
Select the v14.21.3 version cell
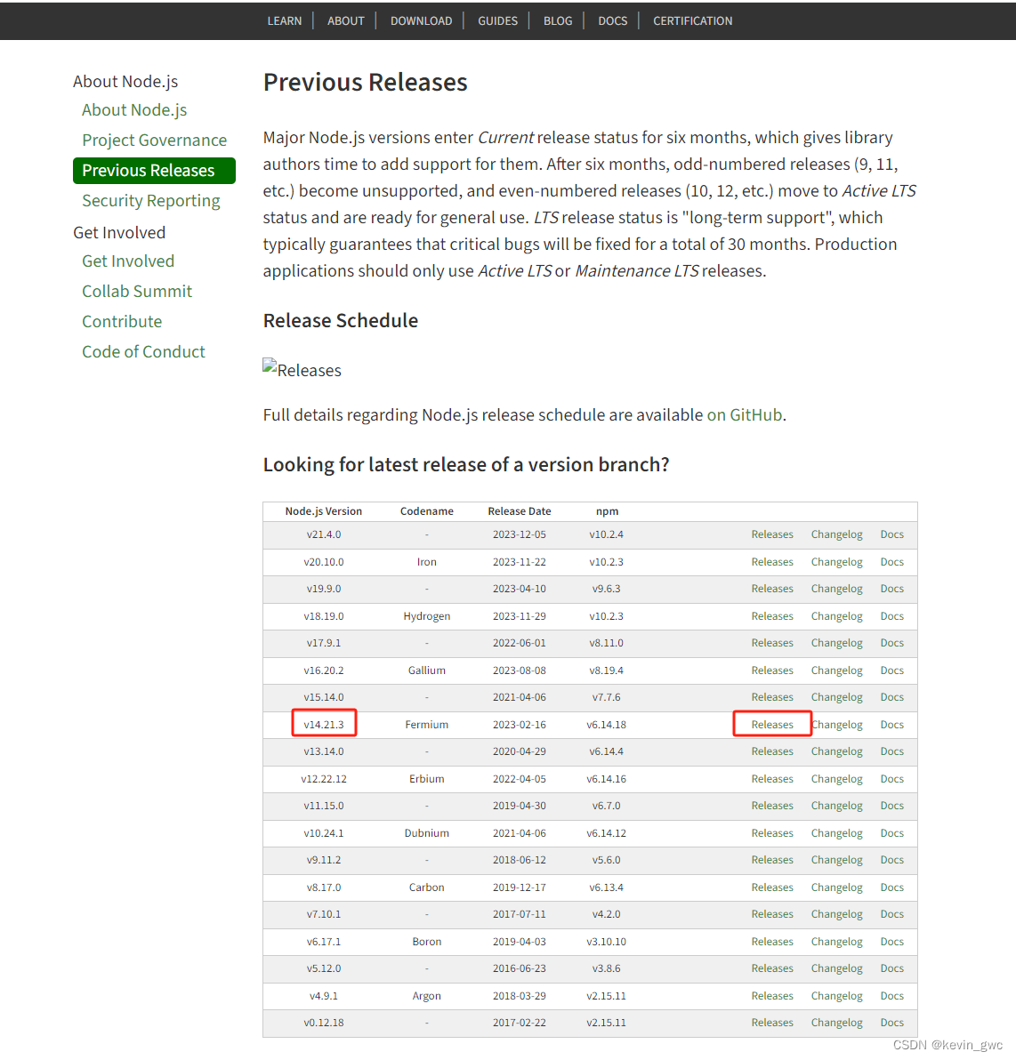(x=323, y=725)
